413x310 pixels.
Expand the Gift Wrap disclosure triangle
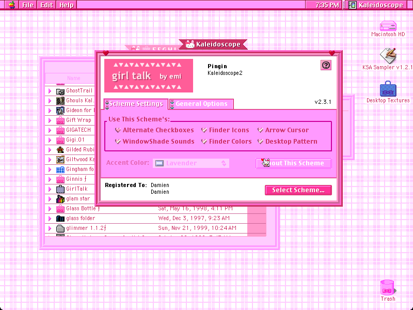(x=50, y=120)
